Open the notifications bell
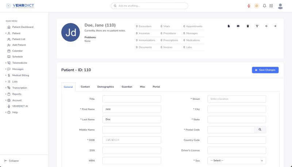This screenshot has width=292, height=167. (264, 6)
